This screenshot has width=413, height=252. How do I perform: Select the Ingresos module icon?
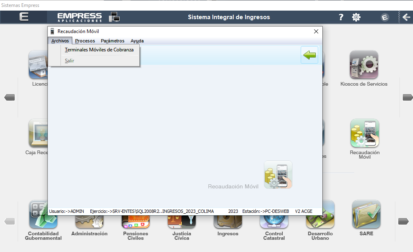228,220
